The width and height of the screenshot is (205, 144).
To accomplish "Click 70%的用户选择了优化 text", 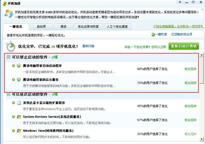I will pos(152,83).
